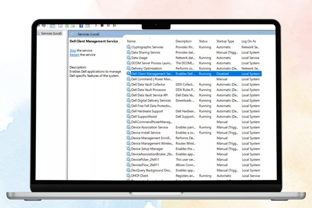Click gear icon beside Dell Hardware Support
The height and width of the screenshot is (208, 312).
(129, 111)
